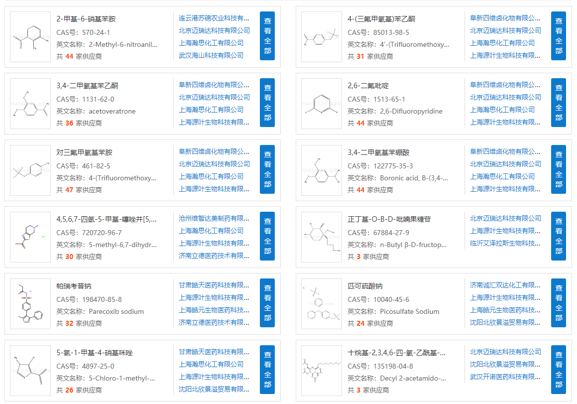This screenshot has width=577, height=404.
Task: Click supplier 连云港苏锦农业科技 link
Action: point(214,18)
